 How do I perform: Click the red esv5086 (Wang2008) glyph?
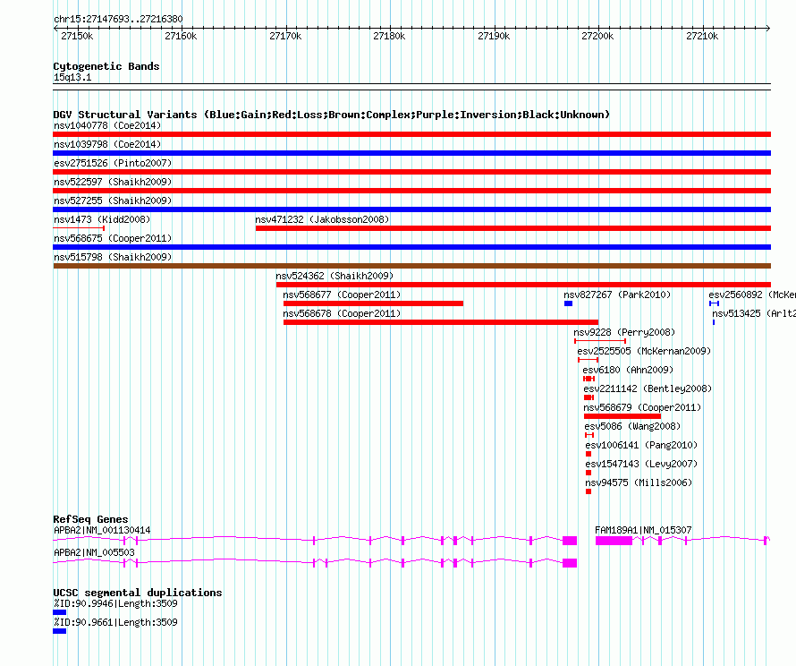(x=589, y=435)
